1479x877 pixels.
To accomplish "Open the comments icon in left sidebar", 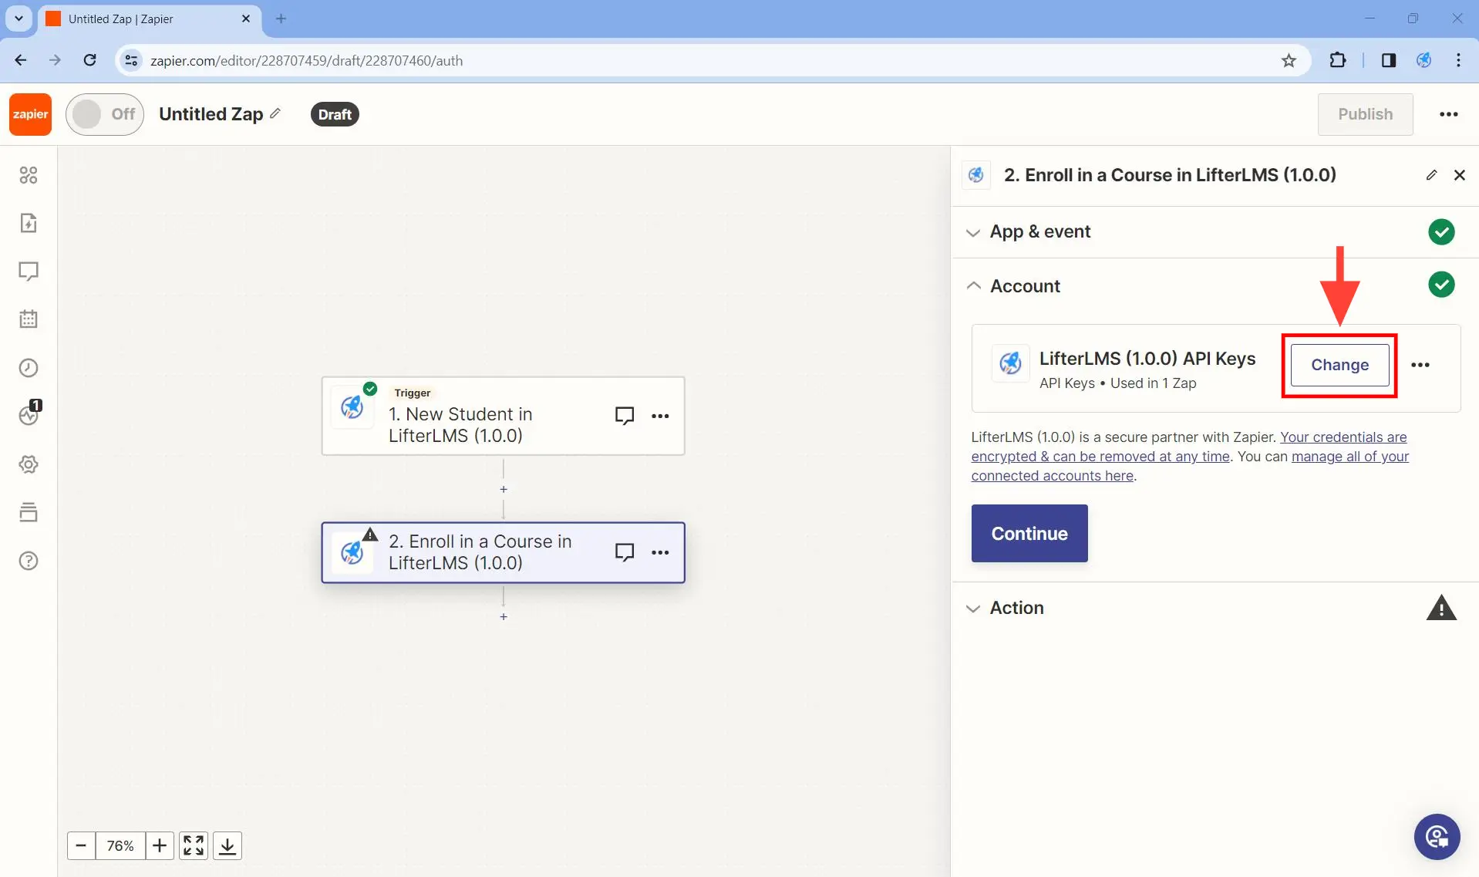I will [x=29, y=272].
